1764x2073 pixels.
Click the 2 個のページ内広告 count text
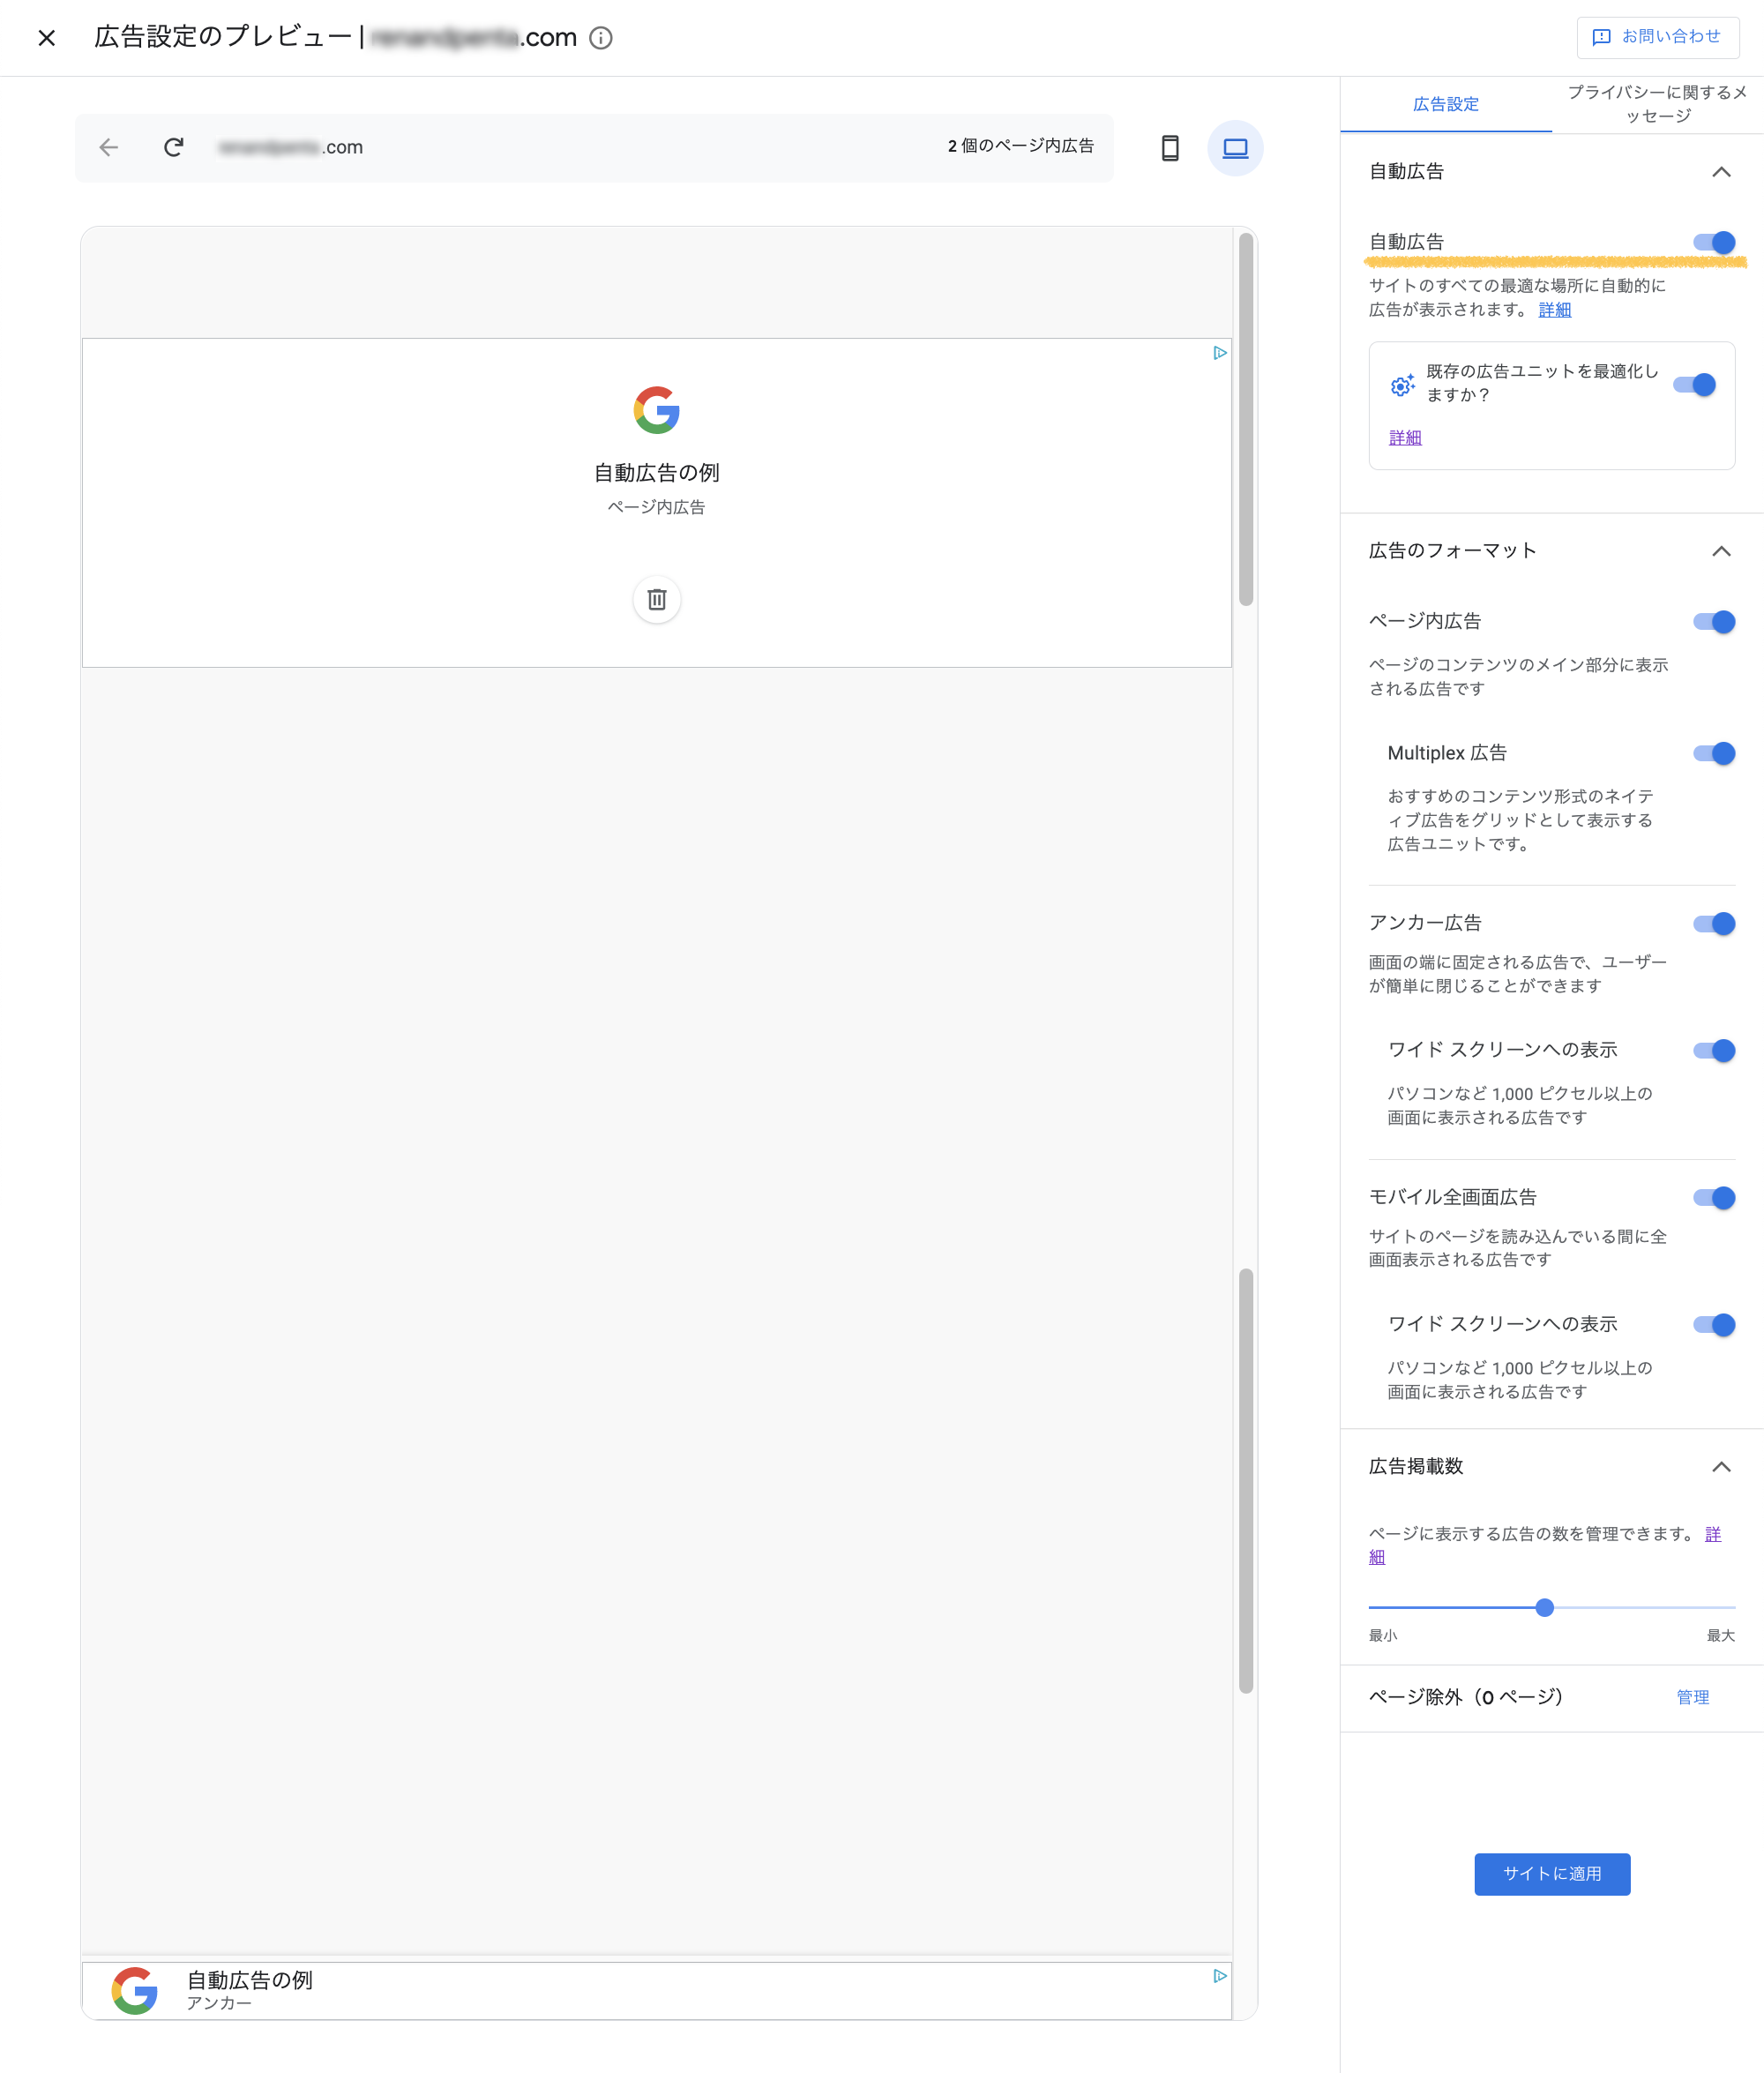coord(1020,146)
